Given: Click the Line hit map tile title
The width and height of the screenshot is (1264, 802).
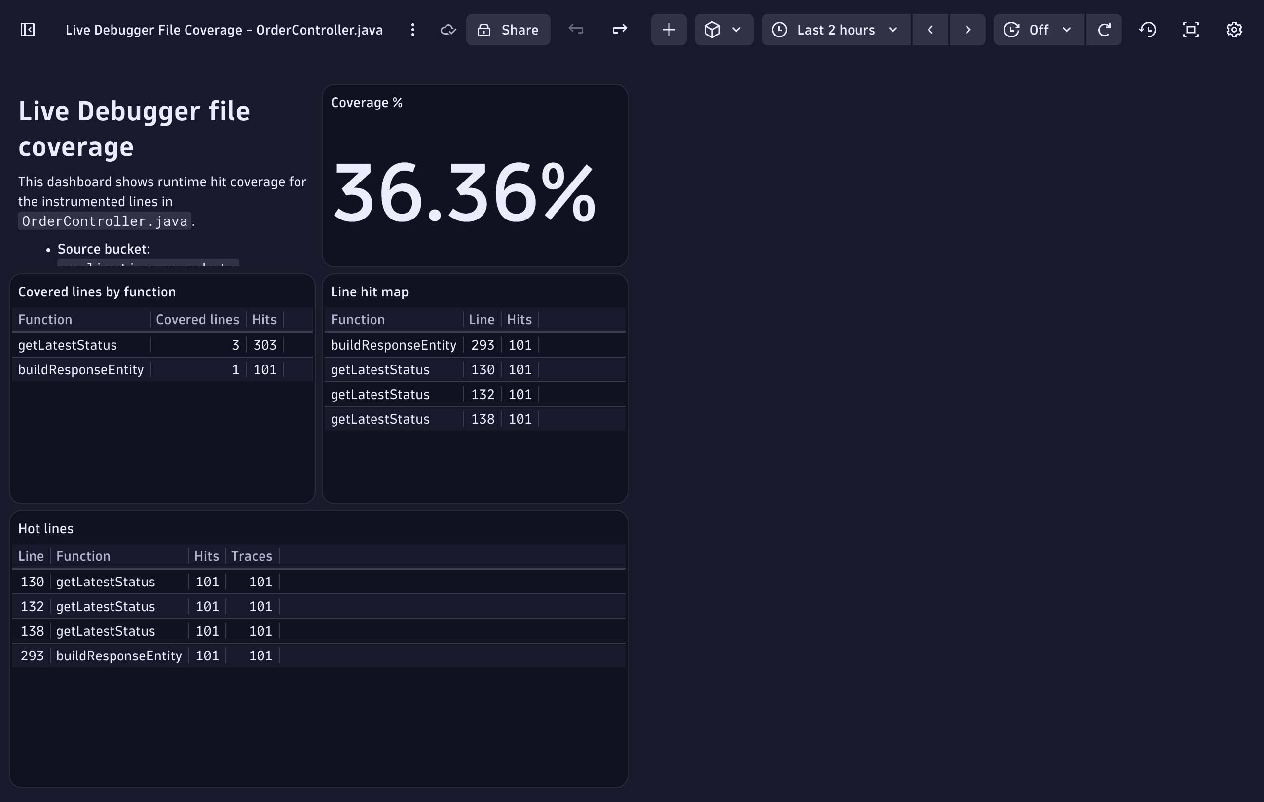Looking at the screenshot, I should [x=370, y=292].
